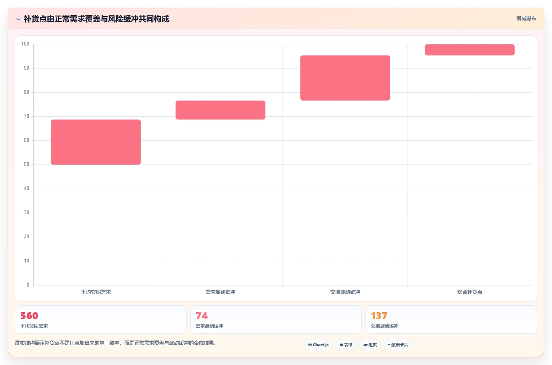This screenshot has width=552, height=365.
Task: Click the lightning icon beside the title
Action: tap(18, 19)
